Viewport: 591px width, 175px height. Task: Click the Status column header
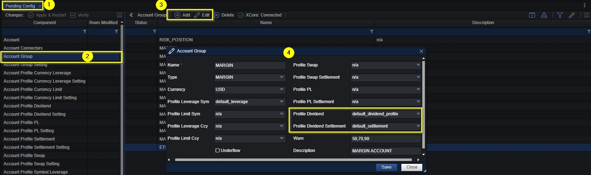(x=141, y=23)
